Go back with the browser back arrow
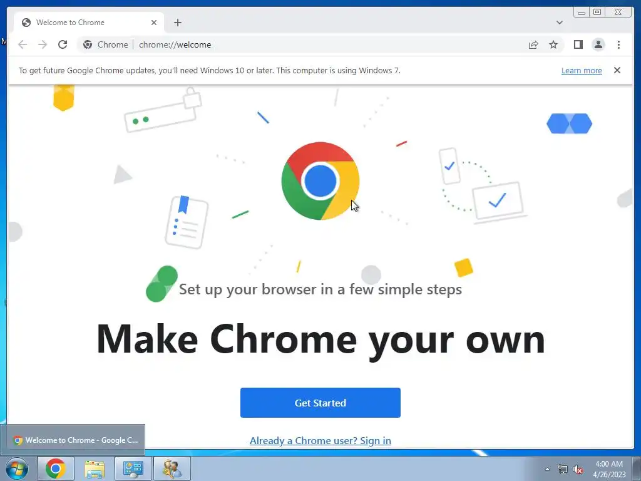Viewport: 641px width, 481px height. [23, 44]
